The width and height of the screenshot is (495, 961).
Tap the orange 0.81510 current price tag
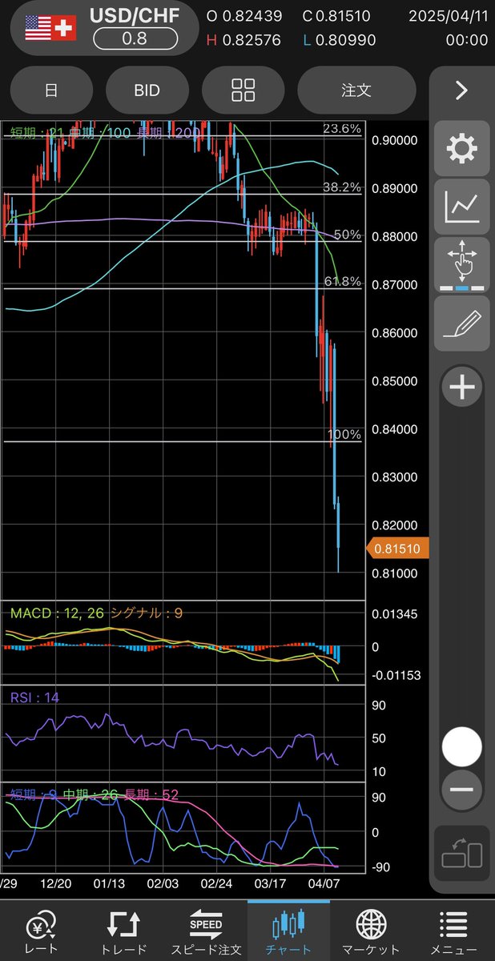(x=398, y=549)
